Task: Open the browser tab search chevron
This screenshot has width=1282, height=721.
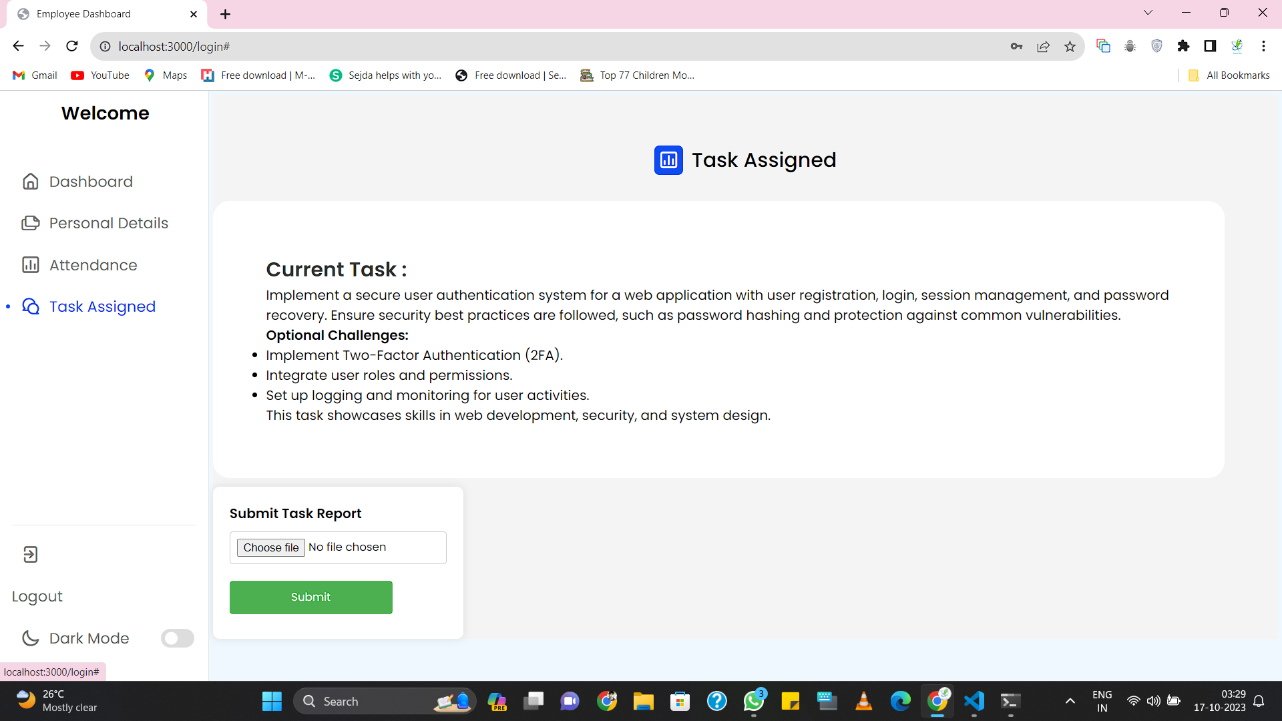Action: 1148,12
